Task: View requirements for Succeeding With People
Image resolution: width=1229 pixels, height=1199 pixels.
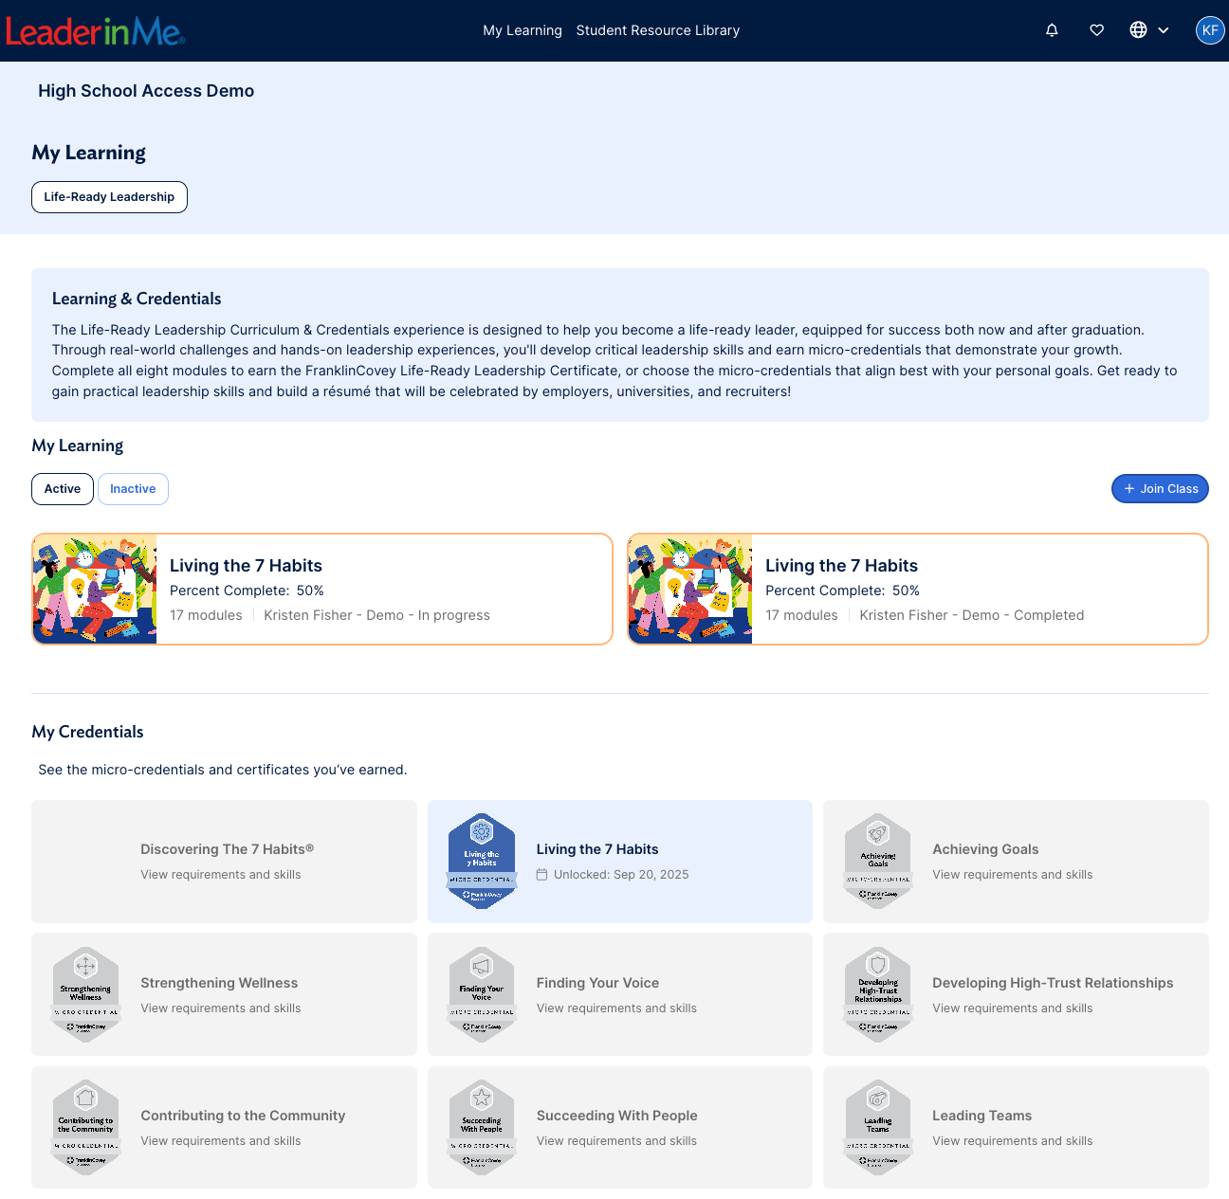Action: click(x=616, y=1141)
